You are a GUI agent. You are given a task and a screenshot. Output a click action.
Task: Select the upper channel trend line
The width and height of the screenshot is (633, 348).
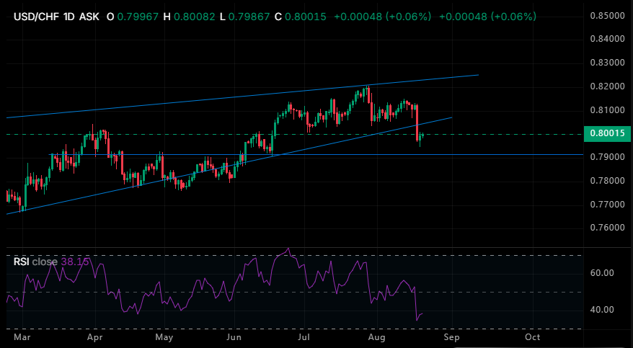click(242, 97)
